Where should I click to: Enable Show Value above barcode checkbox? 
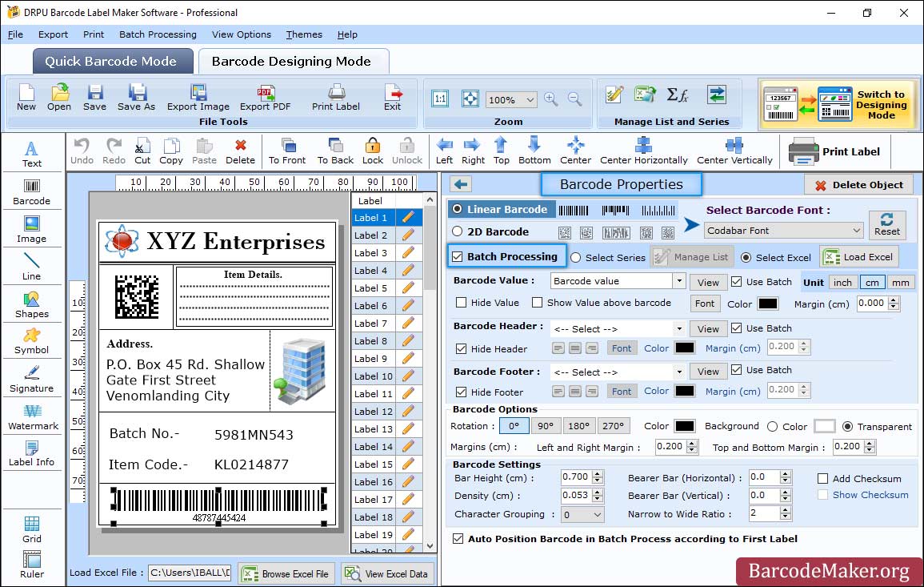tap(538, 303)
